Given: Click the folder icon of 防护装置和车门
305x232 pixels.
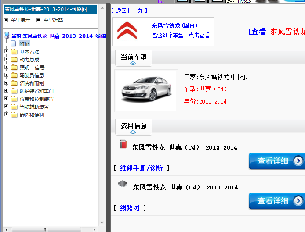Looking at the screenshot, I should click(x=14, y=91).
